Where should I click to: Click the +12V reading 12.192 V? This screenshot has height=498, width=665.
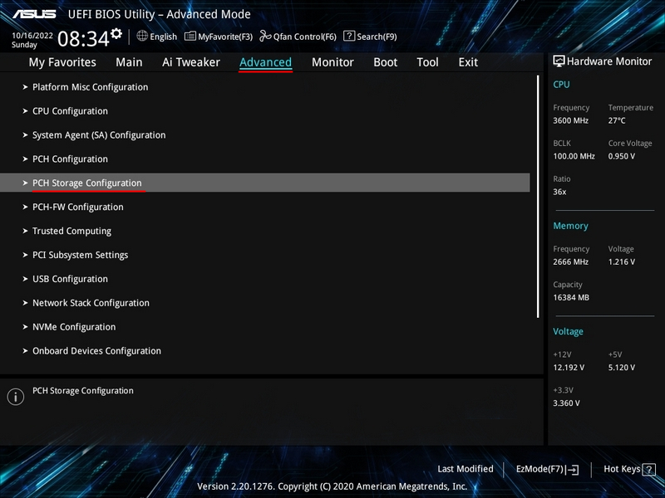(x=569, y=368)
